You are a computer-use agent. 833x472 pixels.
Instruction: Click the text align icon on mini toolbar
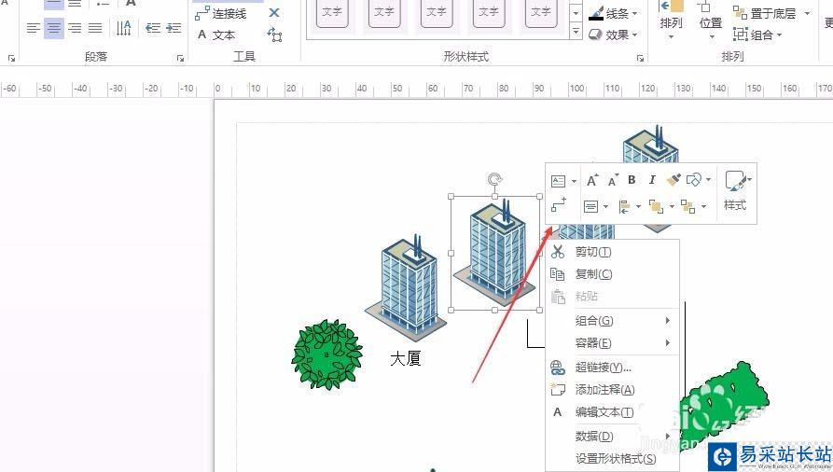(590, 206)
